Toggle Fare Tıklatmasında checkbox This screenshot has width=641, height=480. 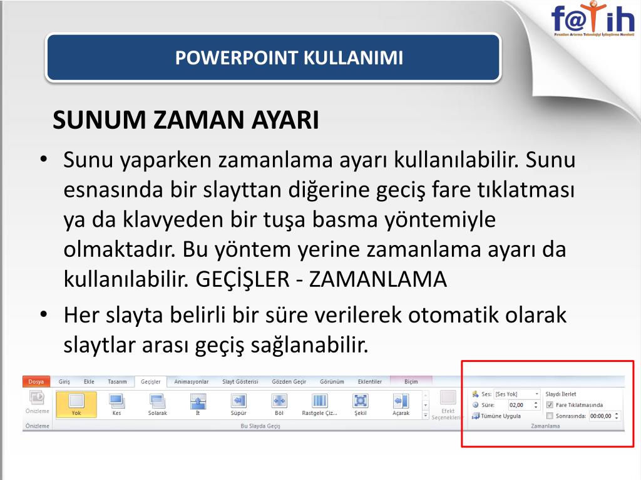click(x=550, y=405)
